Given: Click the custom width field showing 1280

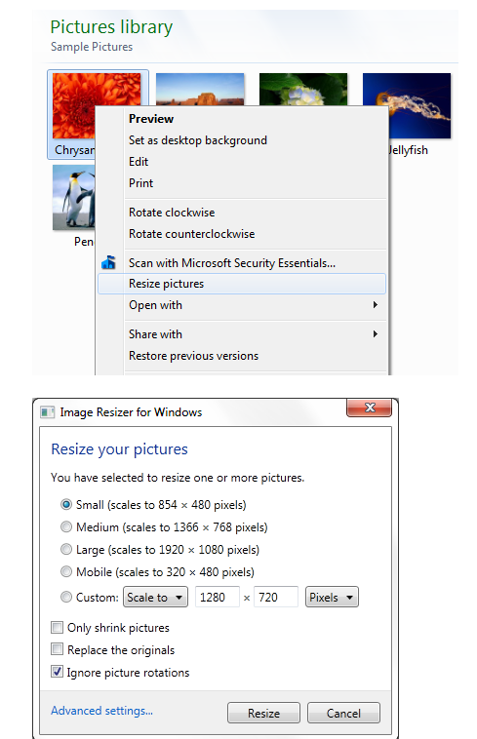Looking at the screenshot, I should click(x=218, y=597).
